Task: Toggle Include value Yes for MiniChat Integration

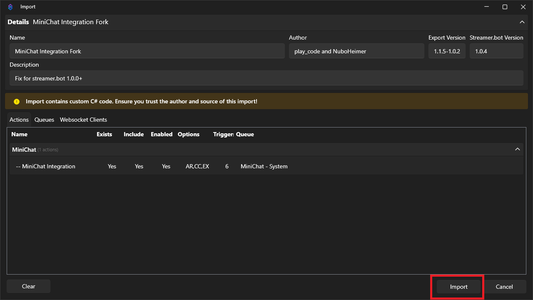Action: (139, 166)
